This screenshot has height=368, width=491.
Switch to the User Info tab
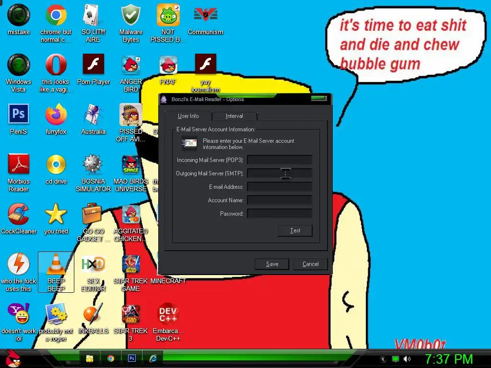188,116
